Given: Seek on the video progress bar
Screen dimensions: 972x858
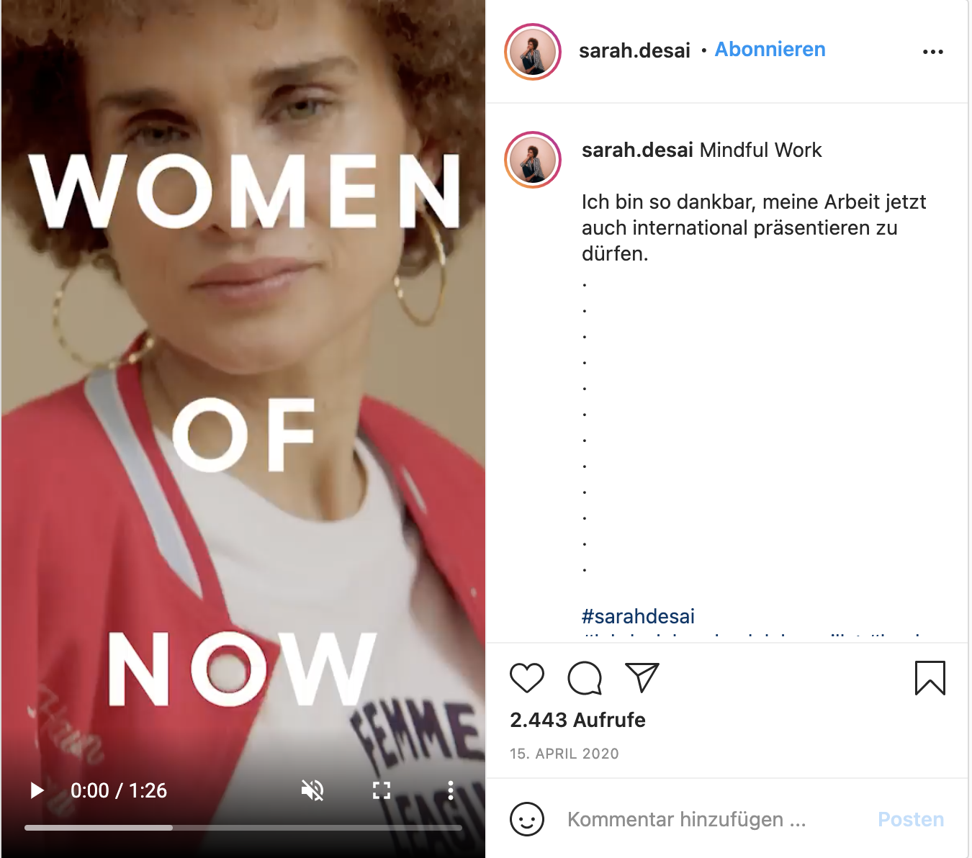Looking at the screenshot, I should click(243, 828).
